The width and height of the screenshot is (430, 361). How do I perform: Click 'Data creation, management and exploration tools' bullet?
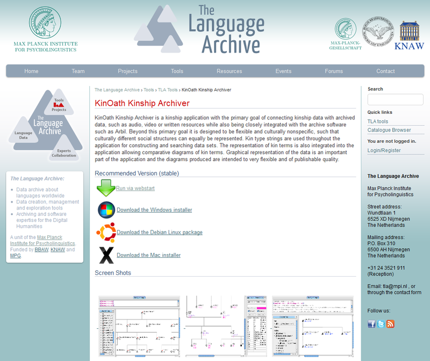47,205
